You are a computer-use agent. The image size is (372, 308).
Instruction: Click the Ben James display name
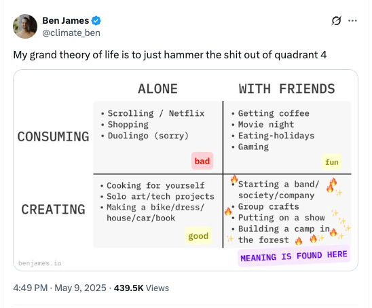(65, 20)
